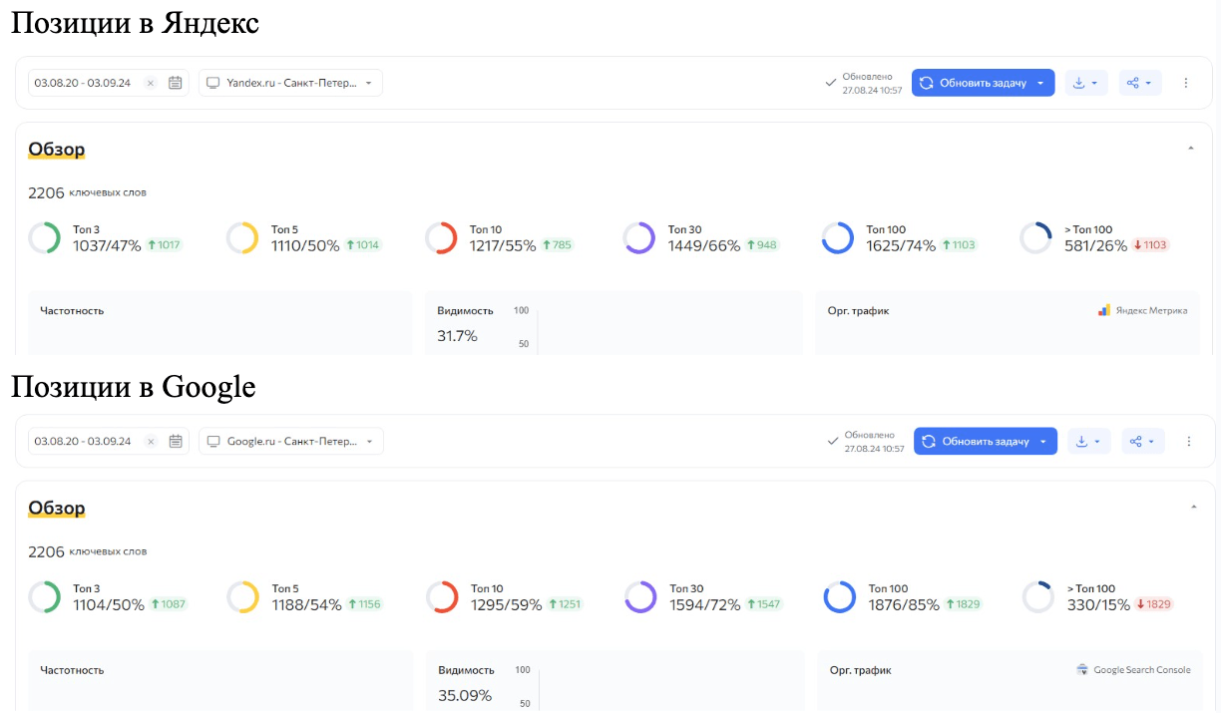Click the download icon in the Google toolbar
The width and height of the screenshot is (1221, 713).
tap(1081, 441)
